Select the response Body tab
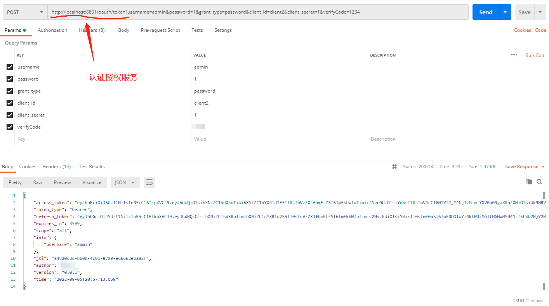 pos(7,167)
